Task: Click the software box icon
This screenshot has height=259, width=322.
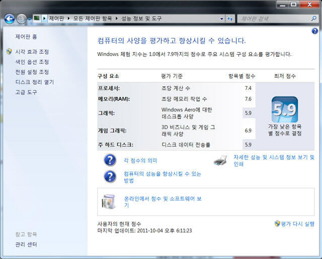Action: pyautogui.click(x=109, y=202)
